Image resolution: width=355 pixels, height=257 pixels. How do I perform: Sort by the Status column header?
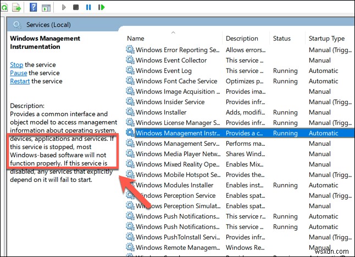(x=282, y=38)
